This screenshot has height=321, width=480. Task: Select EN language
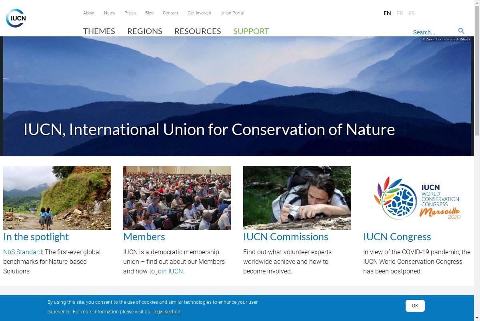tap(387, 13)
